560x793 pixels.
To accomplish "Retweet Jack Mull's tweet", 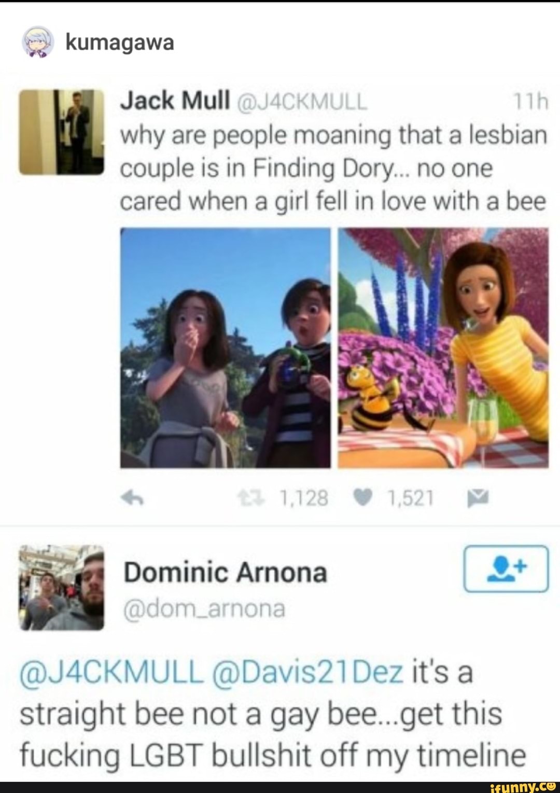I will 251,498.
